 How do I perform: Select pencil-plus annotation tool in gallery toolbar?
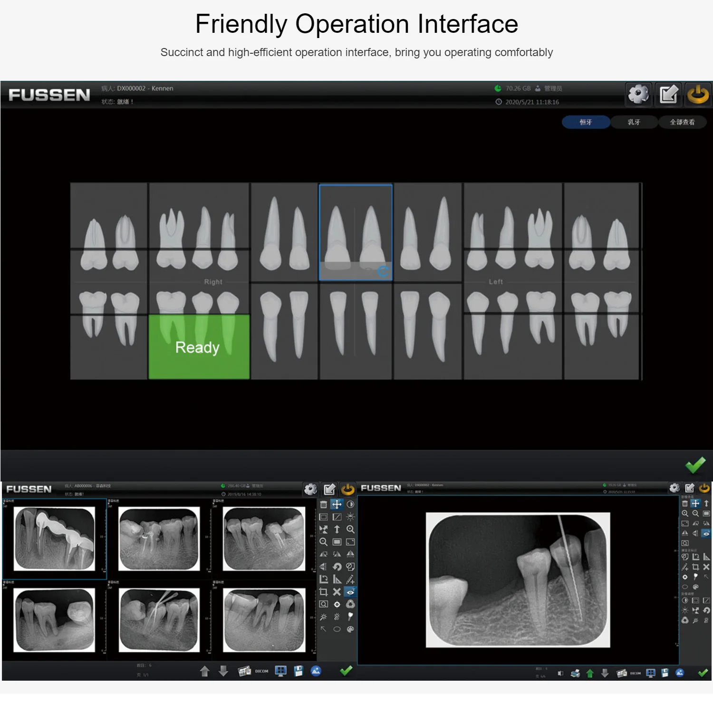pyautogui.click(x=350, y=579)
